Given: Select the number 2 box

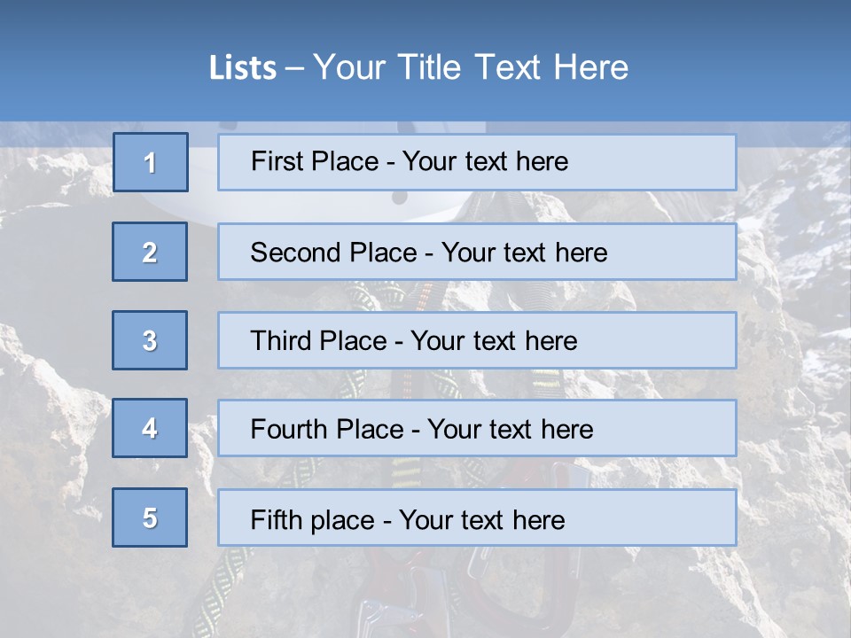Looking at the screenshot, I should click(x=150, y=252).
